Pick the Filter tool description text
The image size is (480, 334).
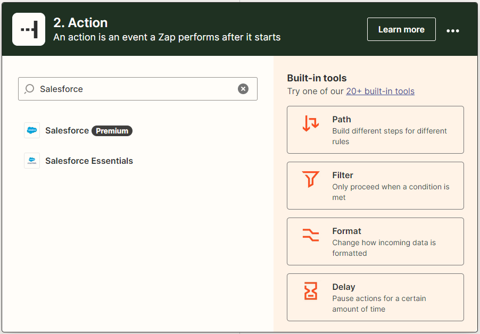(x=390, y=192)
